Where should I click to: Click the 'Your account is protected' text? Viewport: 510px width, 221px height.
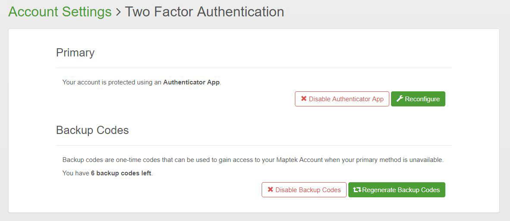(x=112, y=82)
